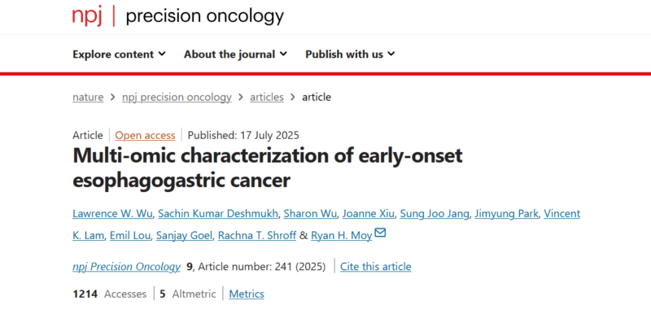The image size is (651, 314).
Task: Click author Jimyung Park
Action: 506,214
